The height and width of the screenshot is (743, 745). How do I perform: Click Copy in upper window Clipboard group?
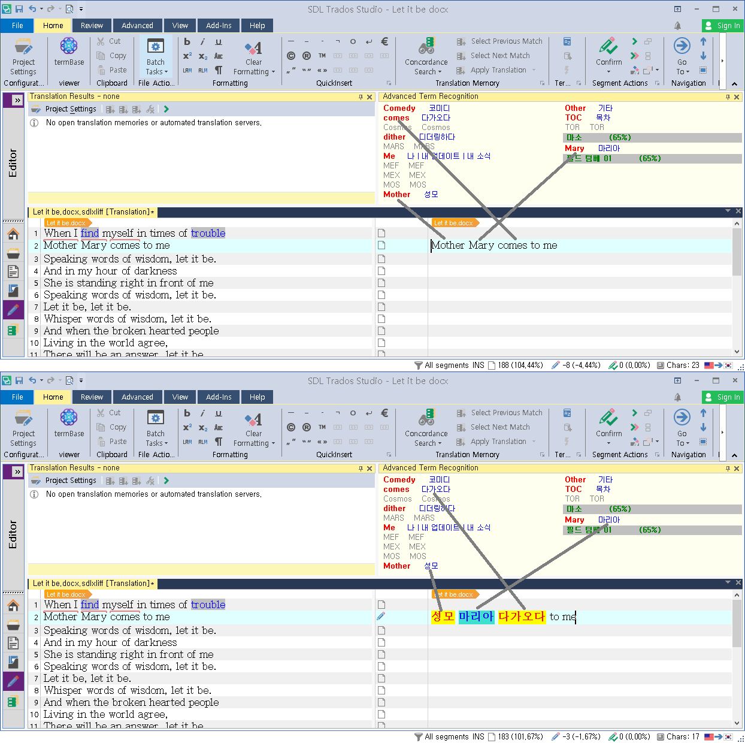112,56
